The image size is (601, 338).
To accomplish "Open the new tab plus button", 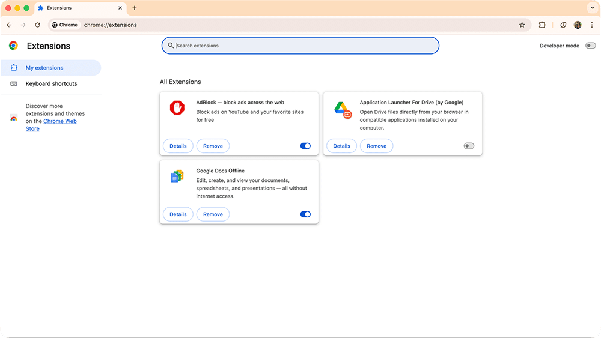I will [135, 8].
